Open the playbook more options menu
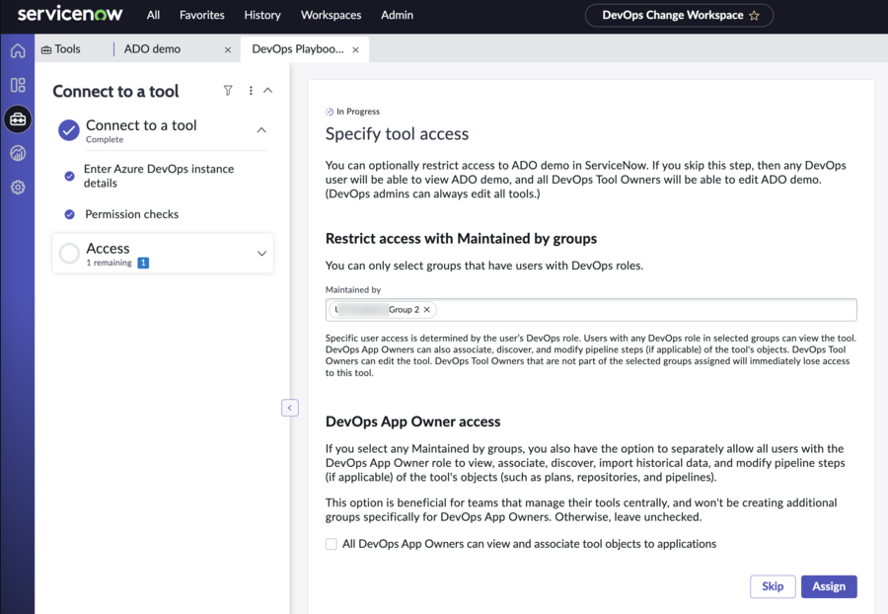Screen dimensions: 888x614 (x=251, y=91)
